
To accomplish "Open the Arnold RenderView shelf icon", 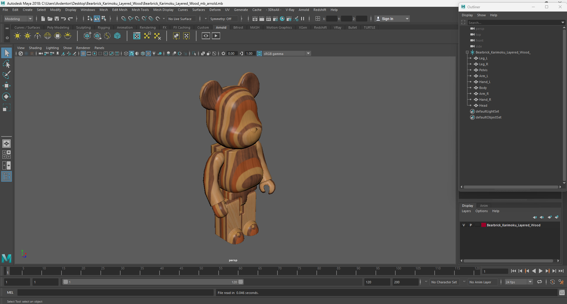I will [x=206, y=36].
